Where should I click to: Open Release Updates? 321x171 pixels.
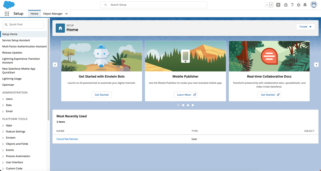[12, 53]
